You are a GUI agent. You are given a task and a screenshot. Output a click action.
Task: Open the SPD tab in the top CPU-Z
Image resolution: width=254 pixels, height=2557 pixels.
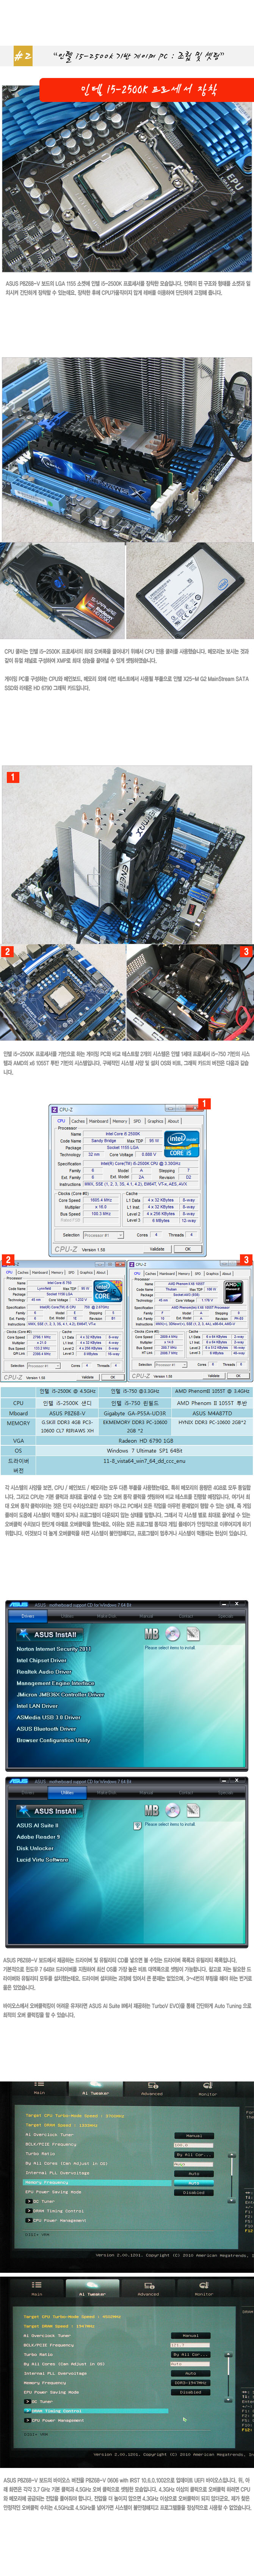click(x=136, y=1121)
